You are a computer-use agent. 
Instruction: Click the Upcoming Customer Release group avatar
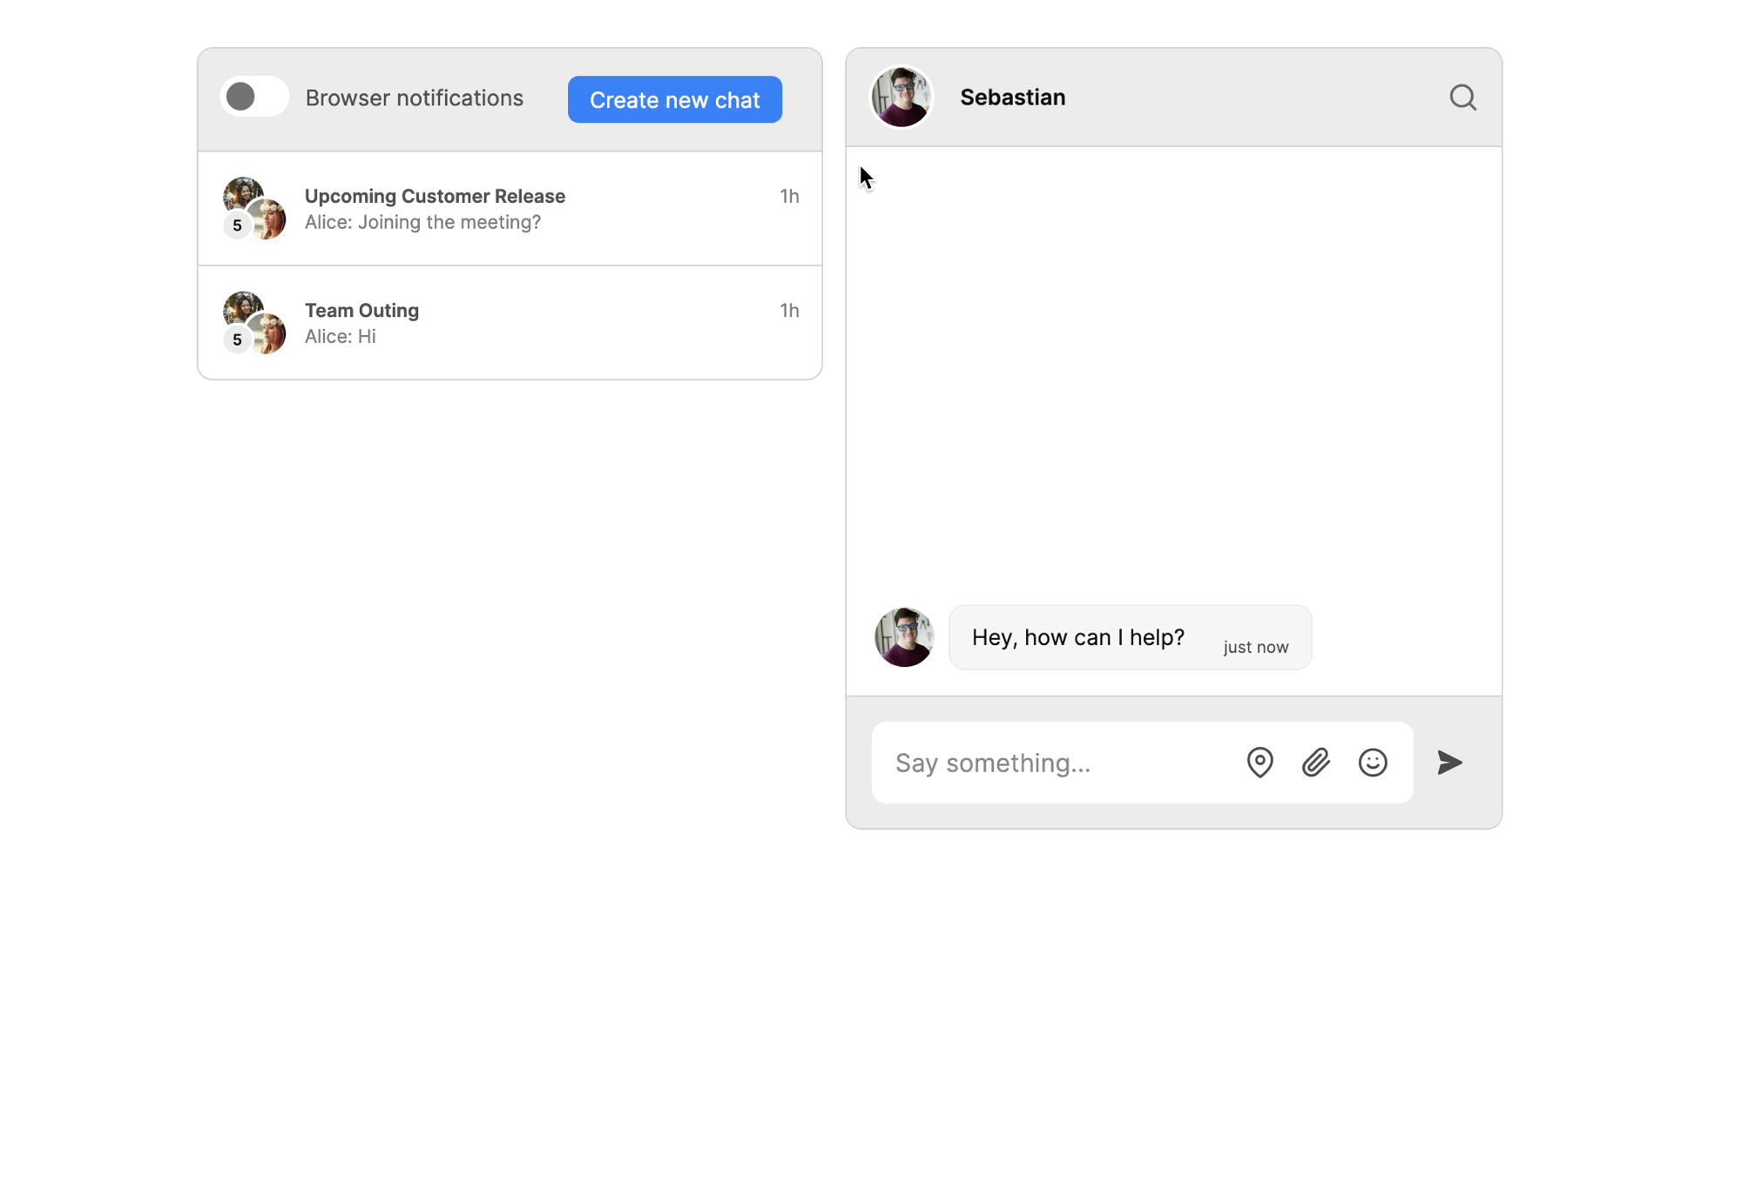(255, 208)
